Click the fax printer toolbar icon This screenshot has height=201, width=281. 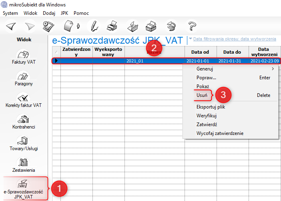151,26
